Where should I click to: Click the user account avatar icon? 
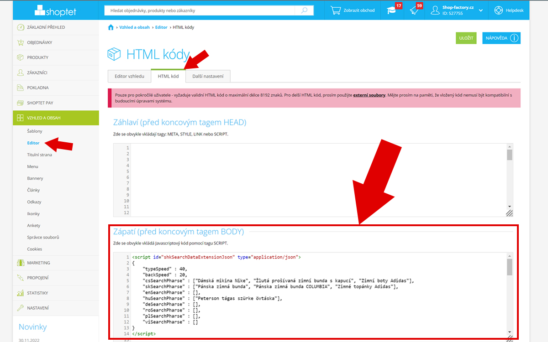[x=435, y=10]
